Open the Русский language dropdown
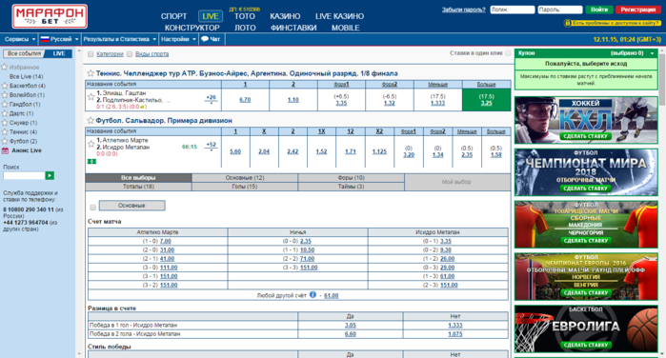666x358 pixels. pyautogui.click(x=59, y=39)
